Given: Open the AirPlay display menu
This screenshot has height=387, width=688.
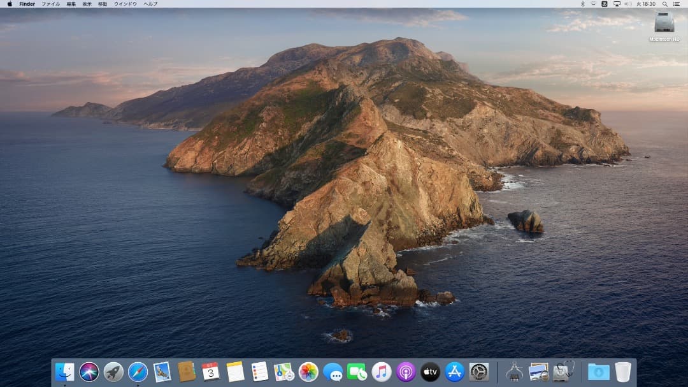Looking at the screenshot, I should 617,4.
